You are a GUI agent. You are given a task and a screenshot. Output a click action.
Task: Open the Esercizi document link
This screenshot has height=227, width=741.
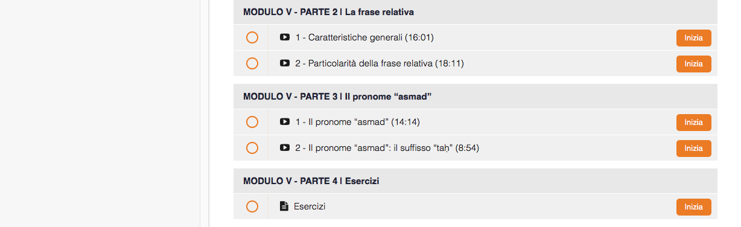[x=310, y=206]
